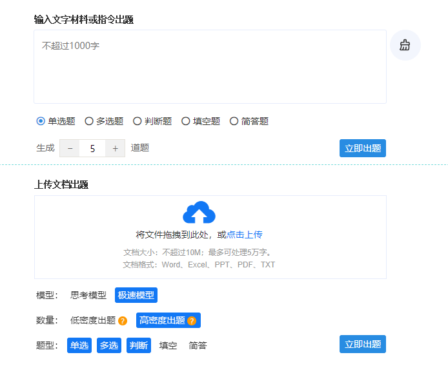Screen dimensions: 448x366
Task: Click the cloud upload icon
Action: tap(199, 213)
